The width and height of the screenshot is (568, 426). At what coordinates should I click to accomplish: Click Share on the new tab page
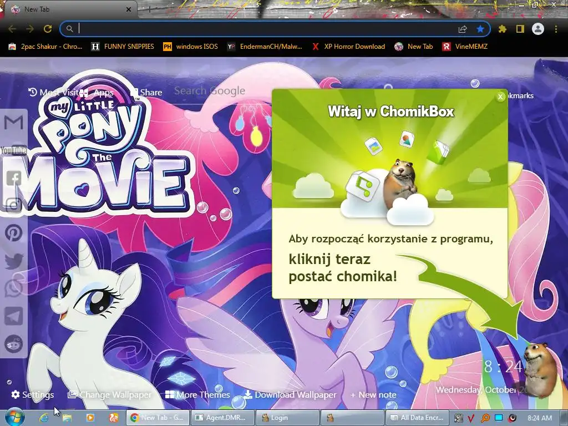pos(146,93)
